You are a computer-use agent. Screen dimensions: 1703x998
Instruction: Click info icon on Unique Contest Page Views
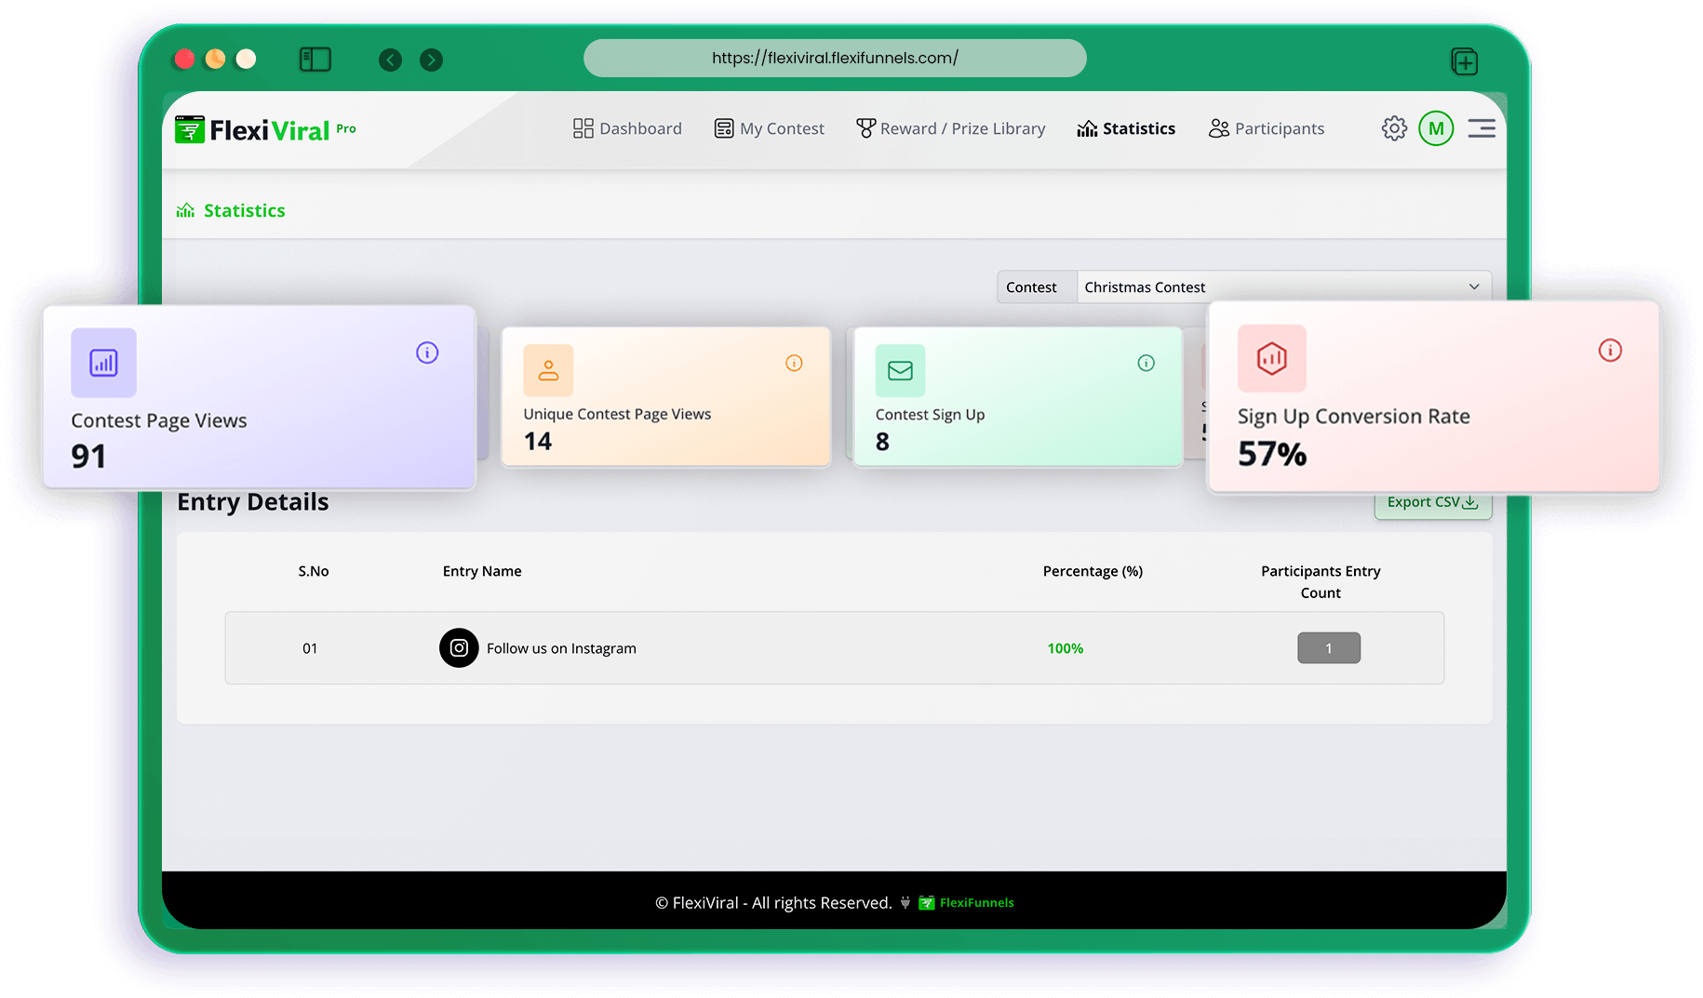(794, 363)
